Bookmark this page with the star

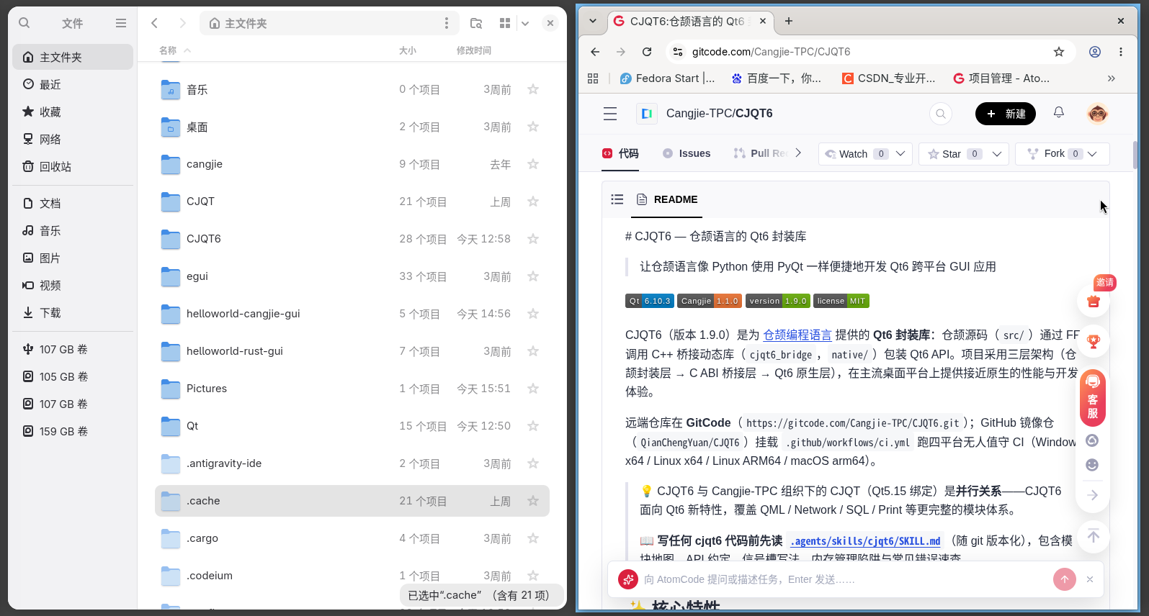tap(1059, 52)
